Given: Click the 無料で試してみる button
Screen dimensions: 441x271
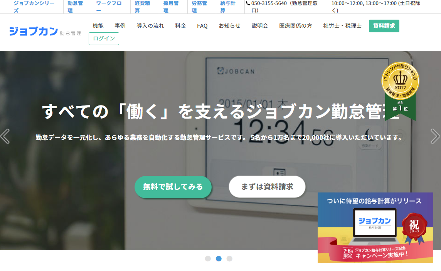Looking at the screenshot, I should tap(173, 187).
